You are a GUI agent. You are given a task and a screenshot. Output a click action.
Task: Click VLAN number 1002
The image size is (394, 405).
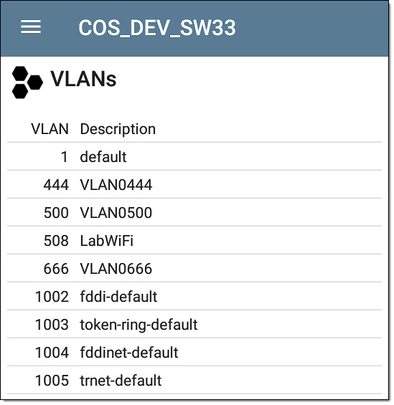[x=52, y=297]
